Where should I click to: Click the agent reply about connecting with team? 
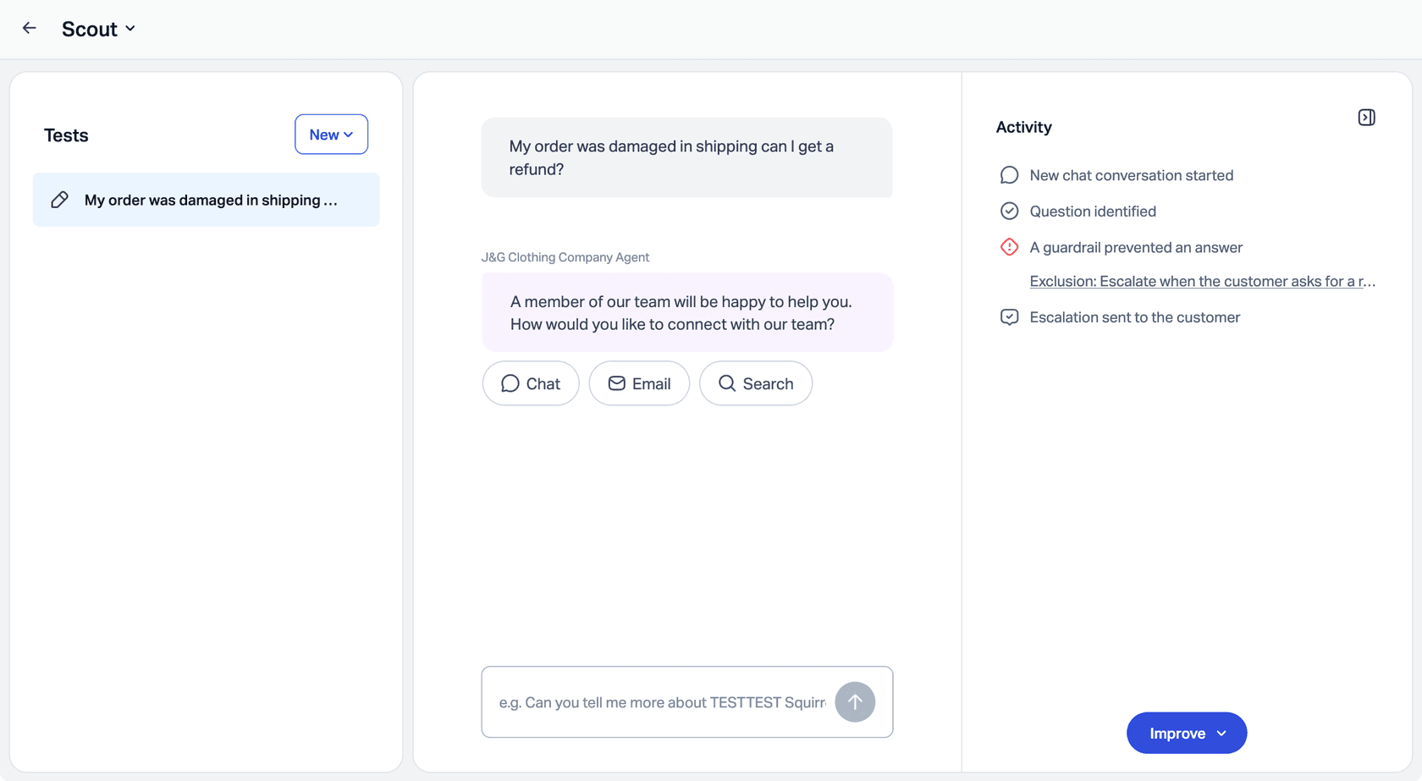(687, 312)
